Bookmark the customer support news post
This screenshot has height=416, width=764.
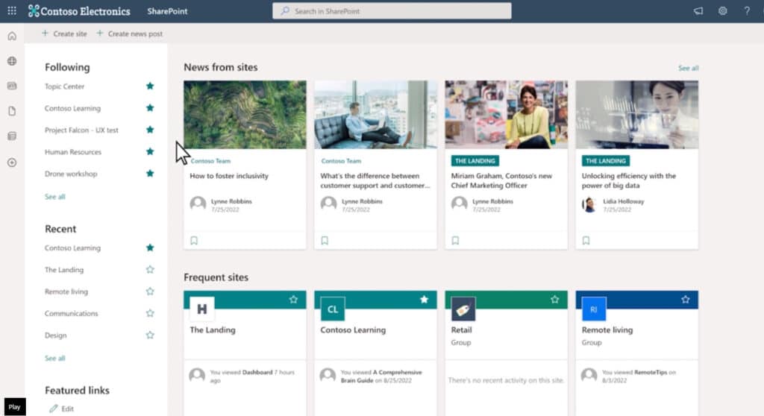[x=325, y=241]
